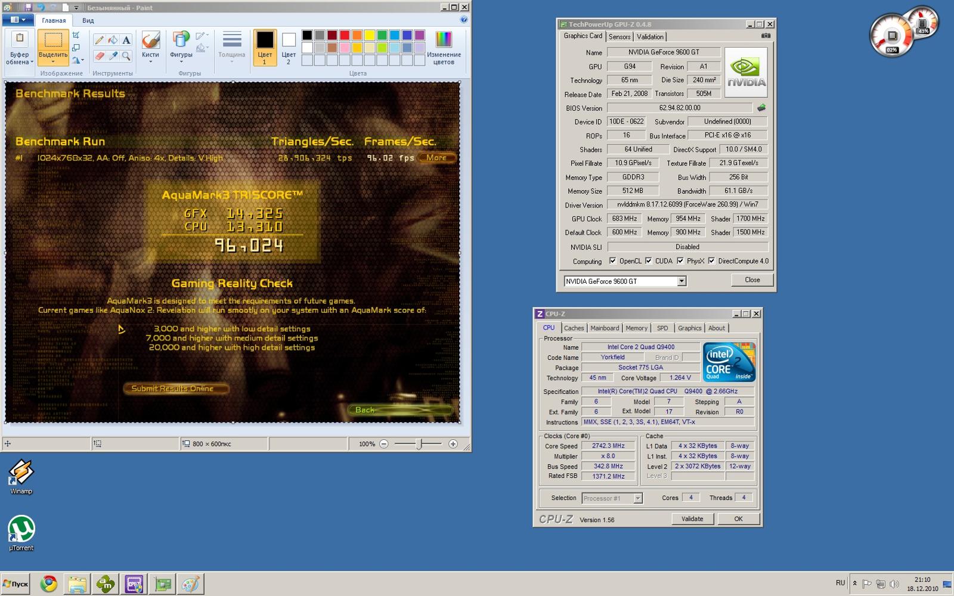This screenshot has height=596, width=954.
Task: Toggle the OpenCL checkbox in GPU-Z
Action: click(612, 261)
